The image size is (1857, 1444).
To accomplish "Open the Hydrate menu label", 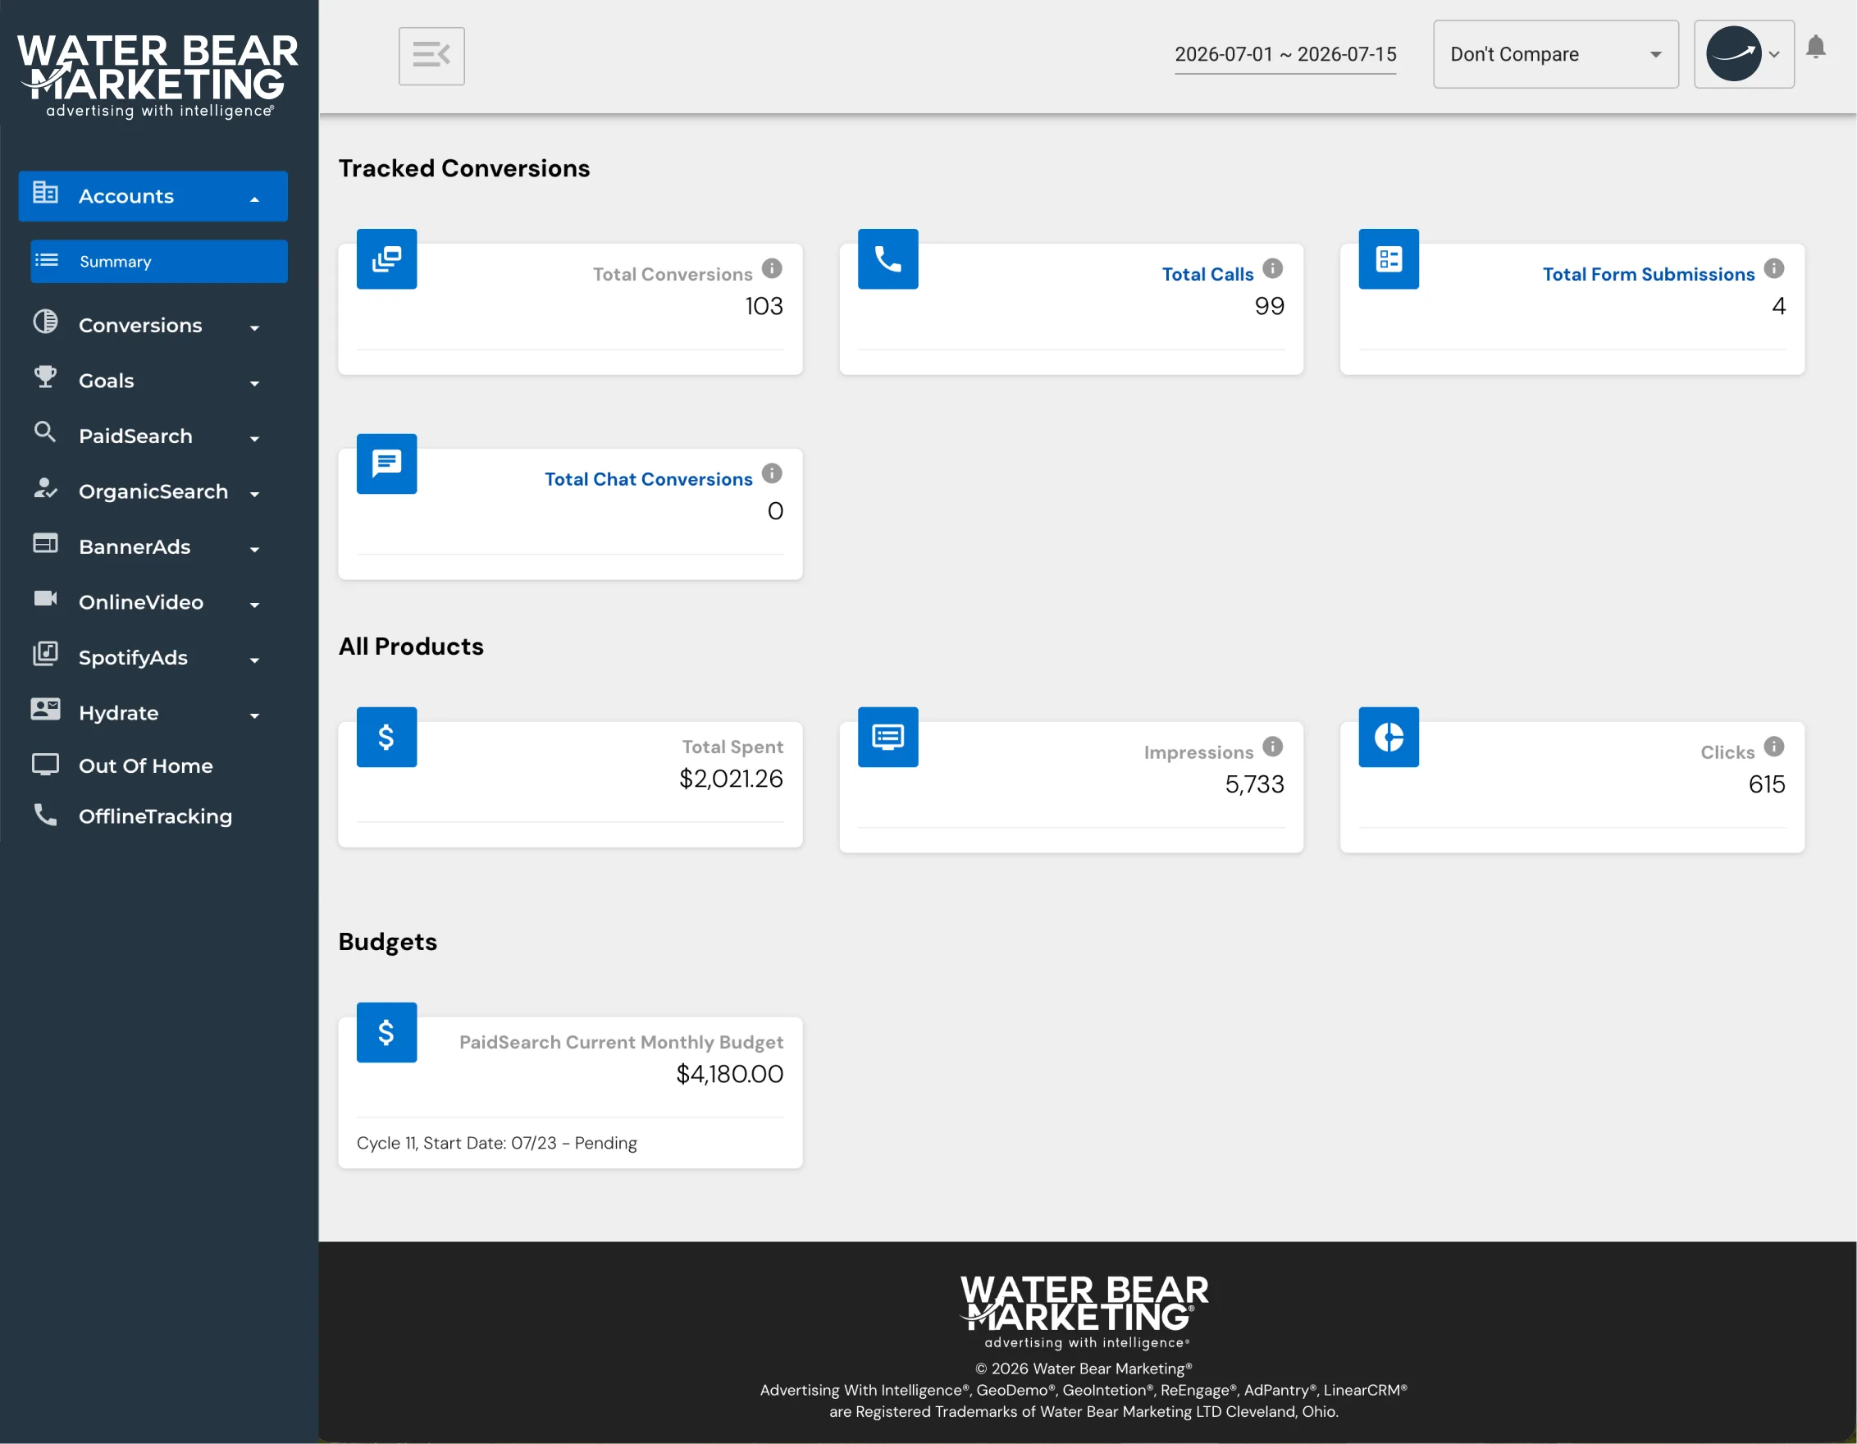I will coord(118,714).
